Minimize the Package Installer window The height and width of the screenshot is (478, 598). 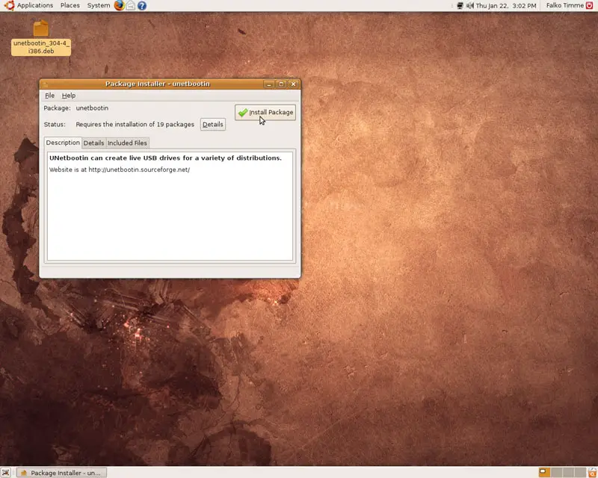coord(269,84)
